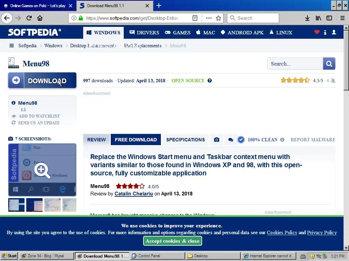Open the GAMES section

(x=178, y=33)
